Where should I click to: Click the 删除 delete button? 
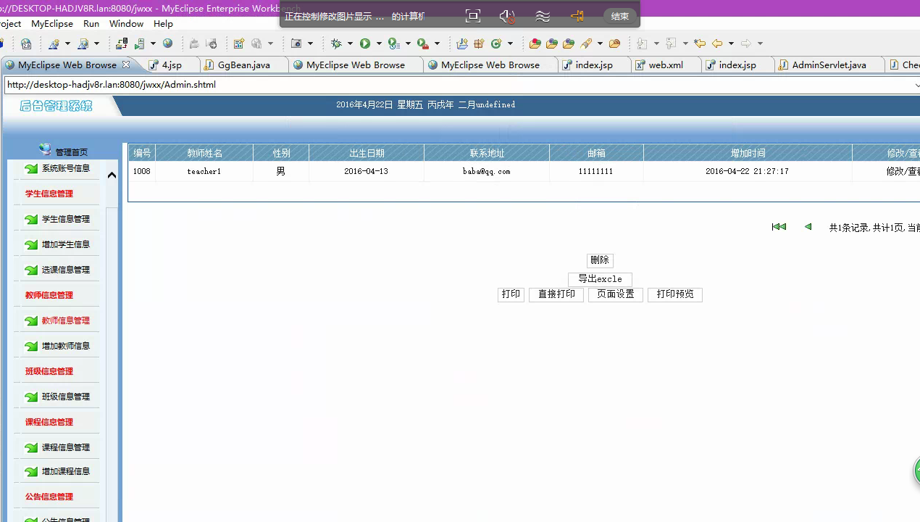click(599, 260)
